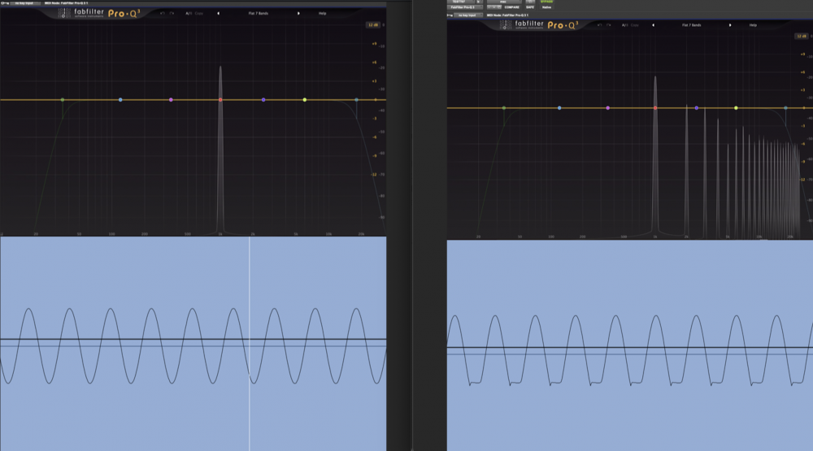813x451 pixels.
Task: Open Help menu in left Pro-Q 3
Action: point(323,13)
